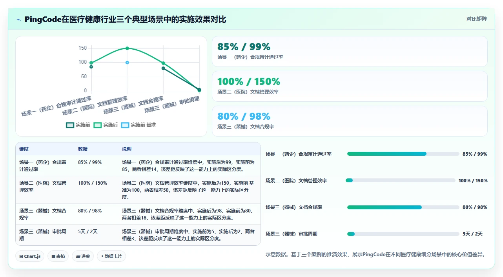Click the PingCode comparison page title

click(x=125, y=20)
